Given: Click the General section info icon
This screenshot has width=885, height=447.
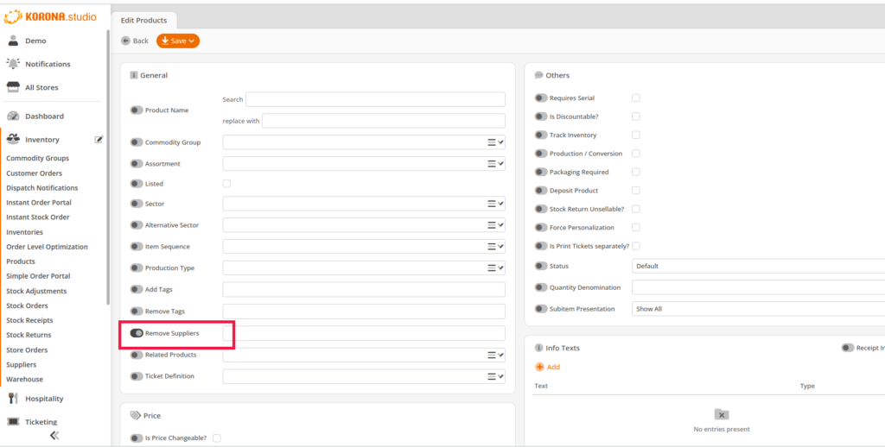Looking at the screenshot, I should tap(134, 75).
